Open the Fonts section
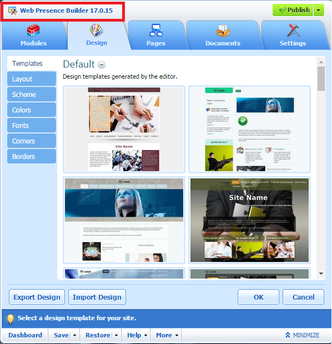This screenshot has width=332, height=344. coord(32,126)
